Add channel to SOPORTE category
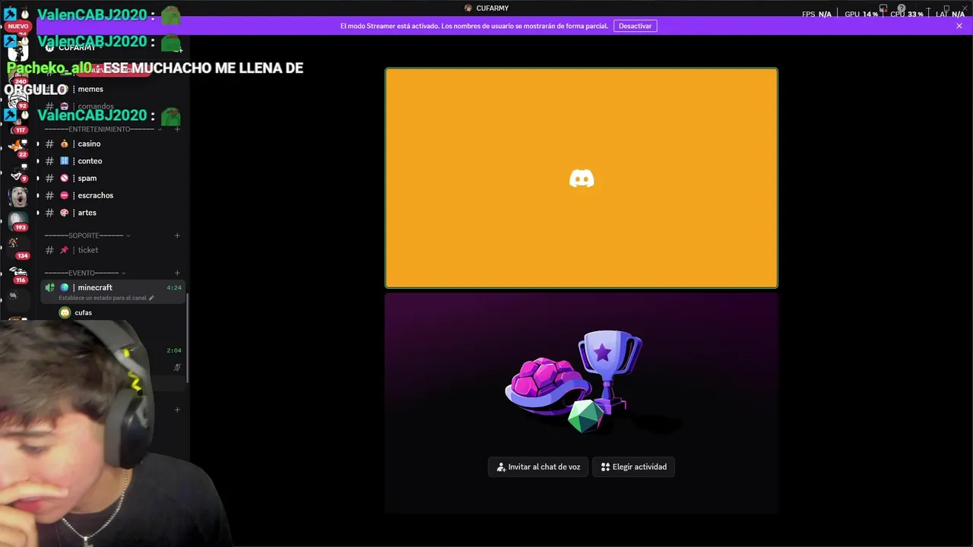This screenshot has height=547, width=973. [x=177, y=236]
